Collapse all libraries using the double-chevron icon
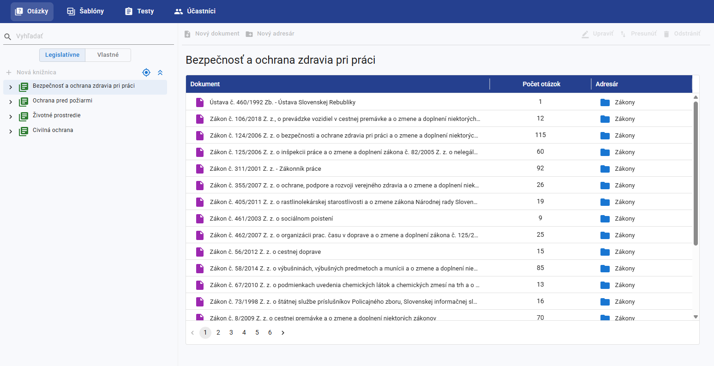 tap(160, 72)
